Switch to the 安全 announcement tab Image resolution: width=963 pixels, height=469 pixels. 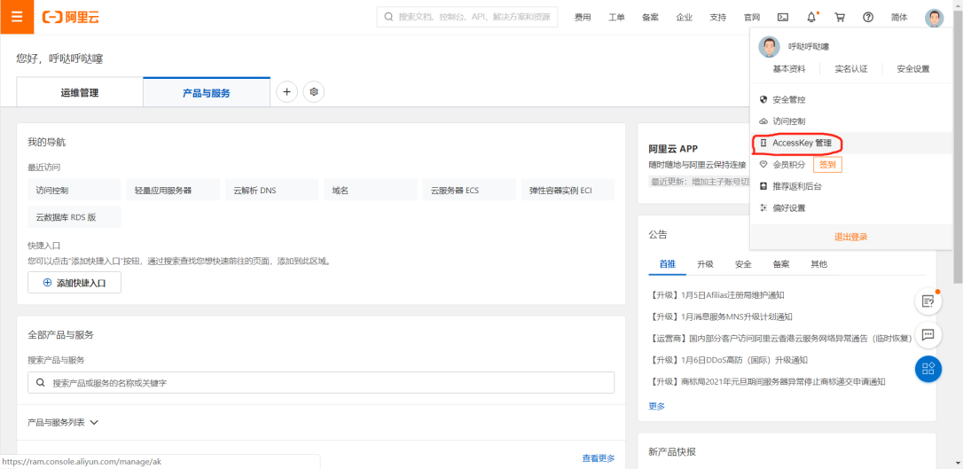coord(743,264)
